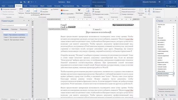The image size is (178, 100).
Task: Insert a table with the Таблица button
Action: (21, 12)
